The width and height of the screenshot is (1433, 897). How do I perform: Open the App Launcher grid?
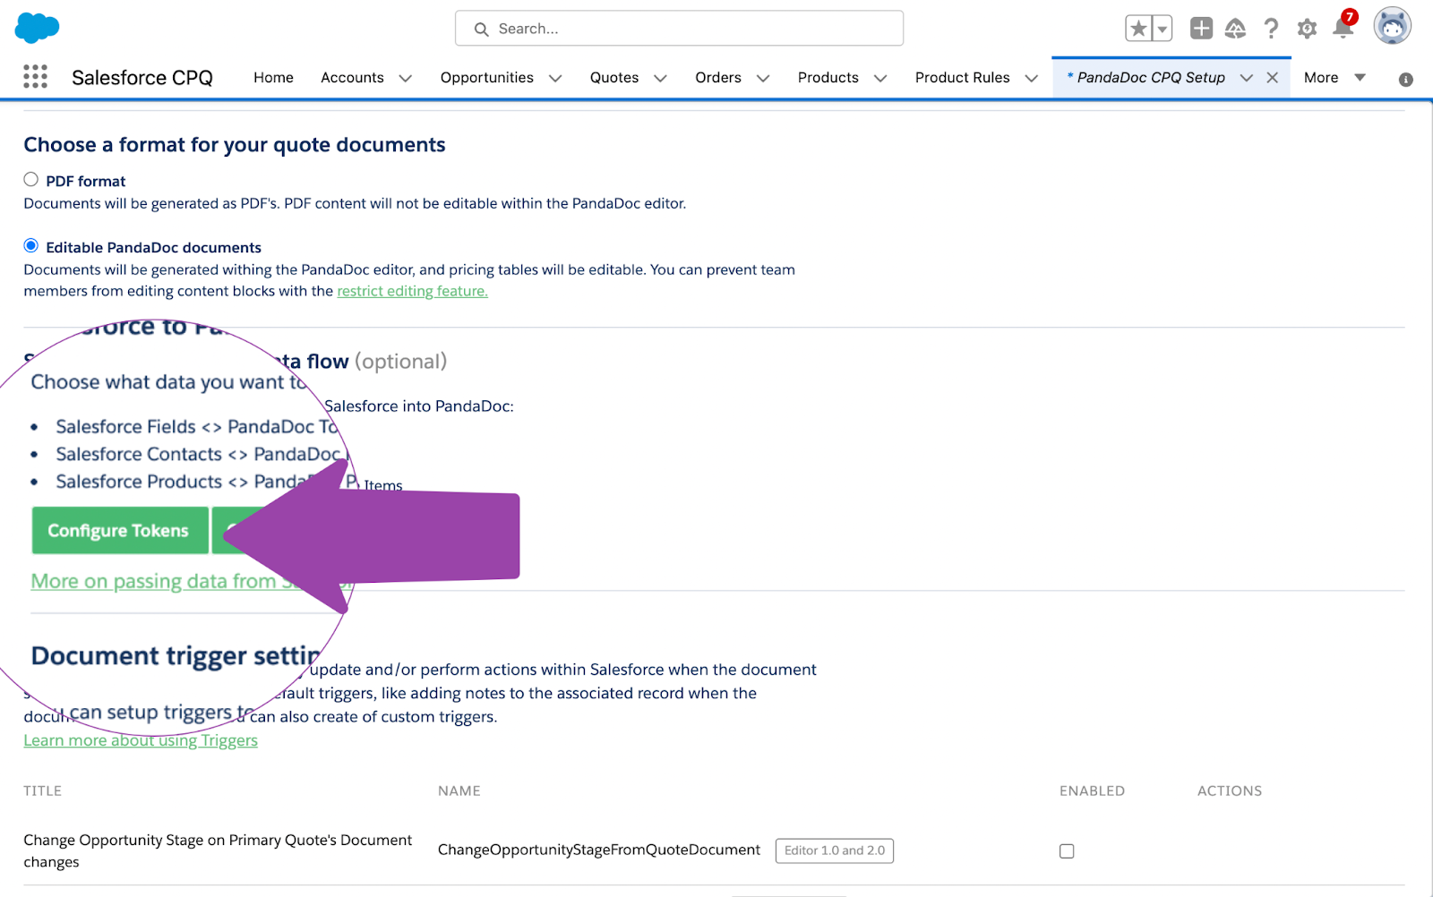point(35,77)
